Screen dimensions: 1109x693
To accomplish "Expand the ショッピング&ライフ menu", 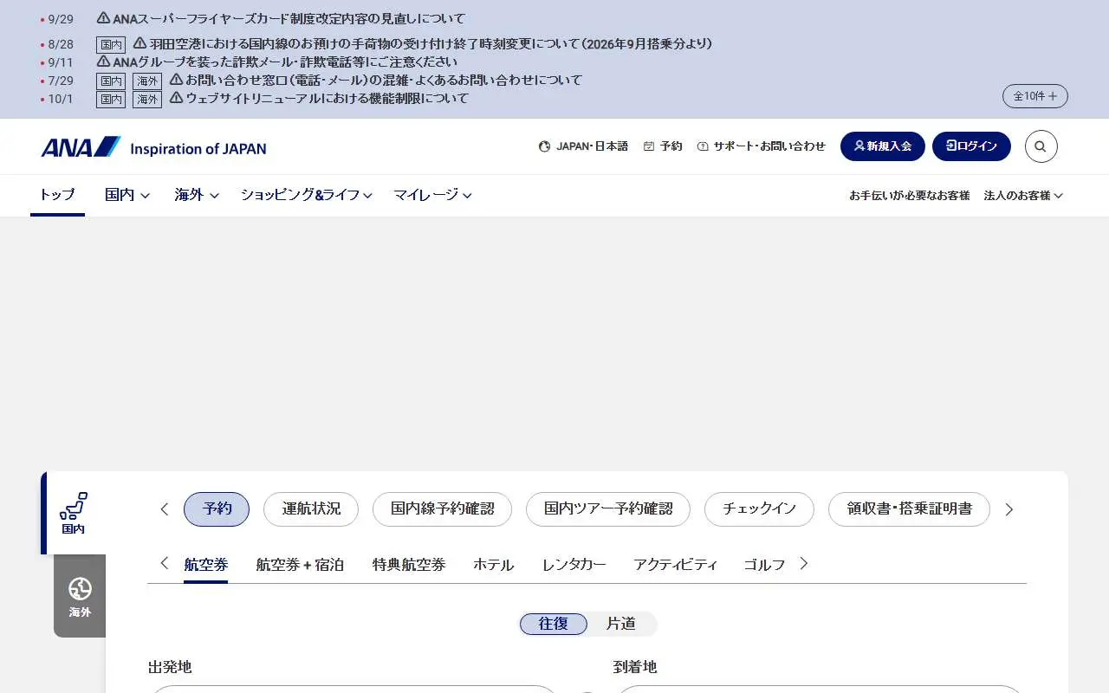I will click(307, 195).
